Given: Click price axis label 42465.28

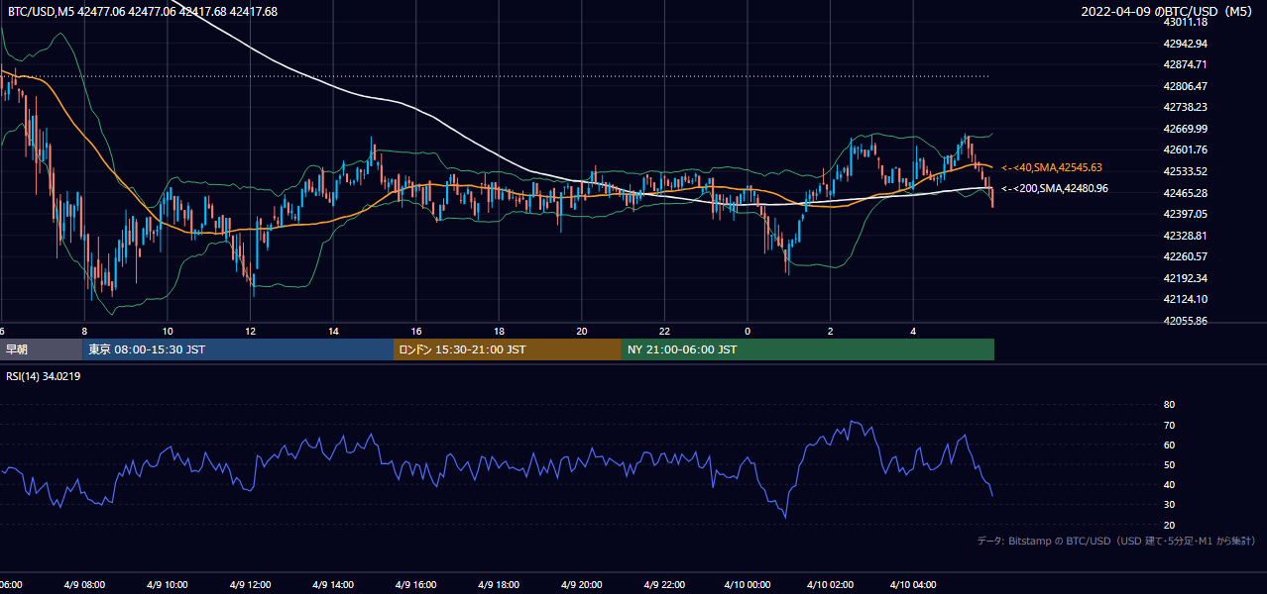Looking at the screenshot, I should 1186,193.
